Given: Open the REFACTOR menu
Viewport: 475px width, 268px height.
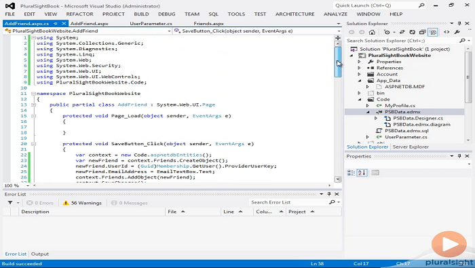Looking at the screenshot, I should [x=79, y=14].
